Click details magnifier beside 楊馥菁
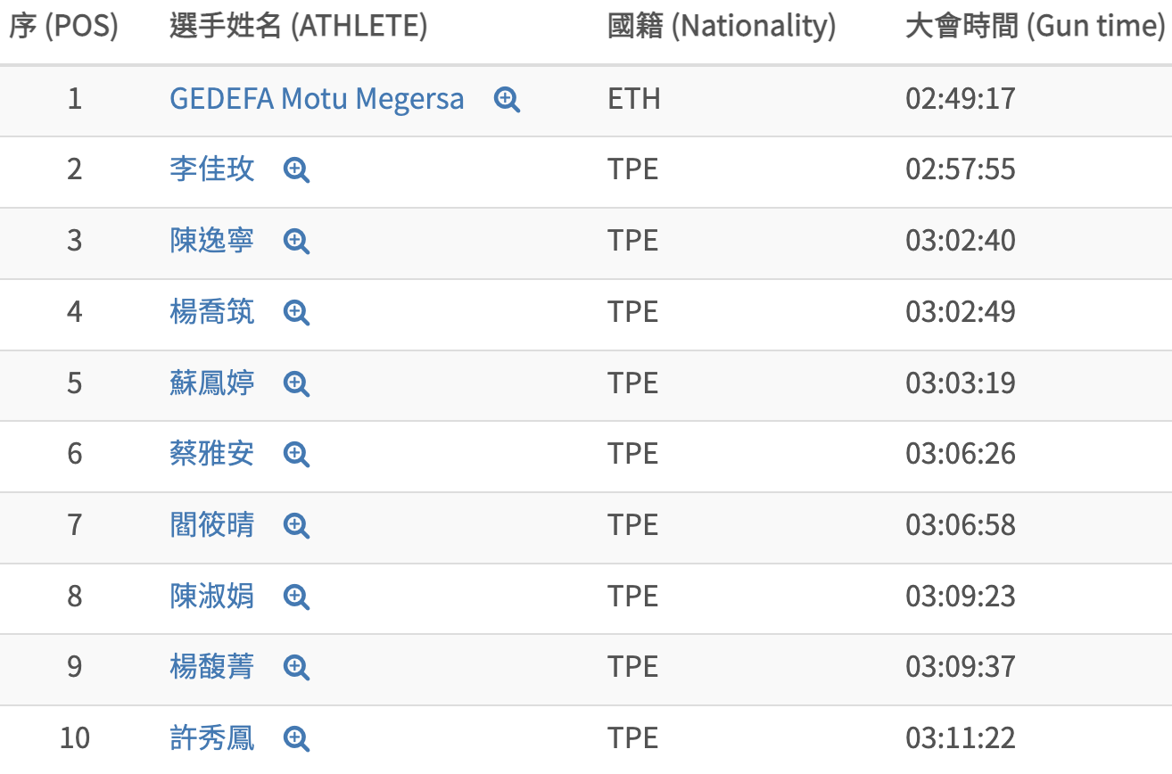Viewport: 1172px width, 774px height. 296,667
